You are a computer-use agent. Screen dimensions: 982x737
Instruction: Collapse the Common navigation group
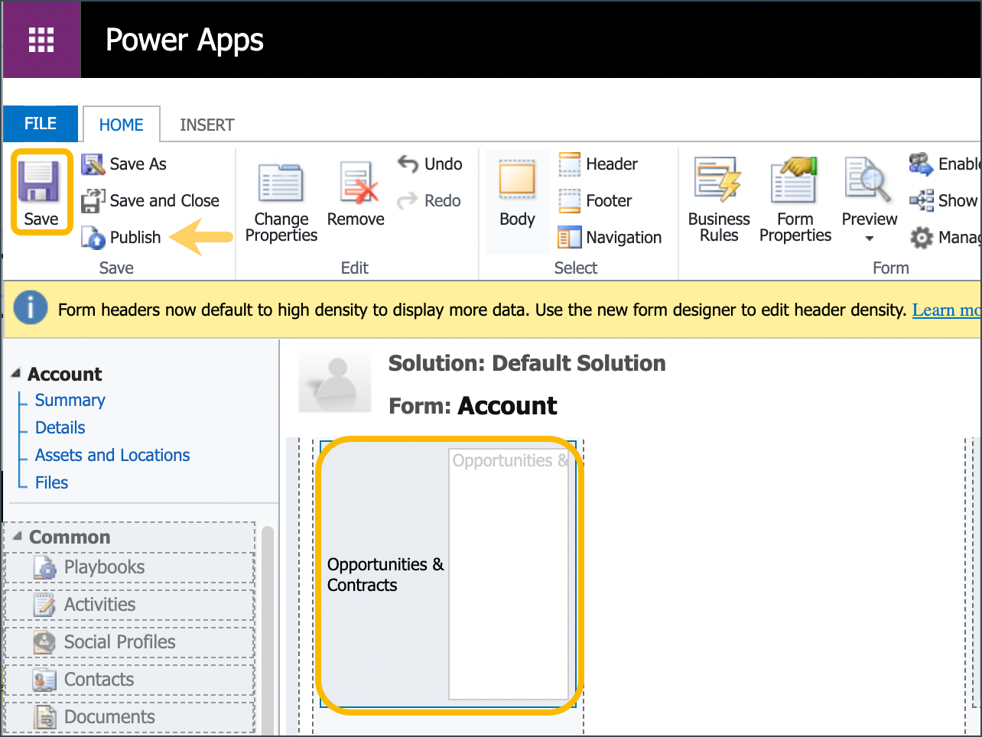coord(18,536)
